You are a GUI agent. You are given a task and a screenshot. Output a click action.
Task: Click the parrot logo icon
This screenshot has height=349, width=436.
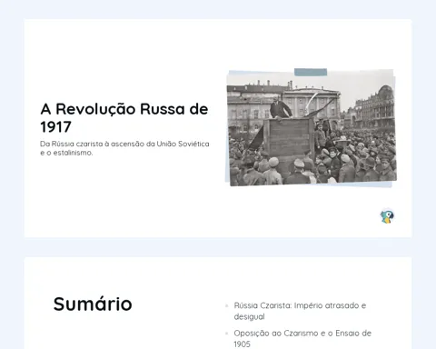click(387, 216)
